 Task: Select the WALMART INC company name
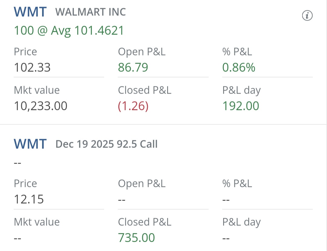click(91, 12)
